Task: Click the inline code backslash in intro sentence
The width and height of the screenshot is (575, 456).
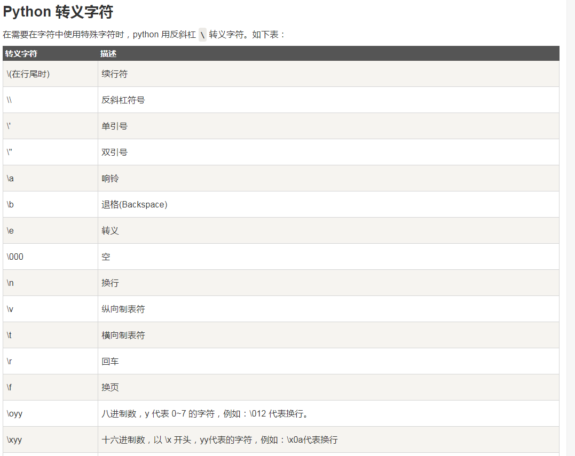Action: click(x=202, y=35)
